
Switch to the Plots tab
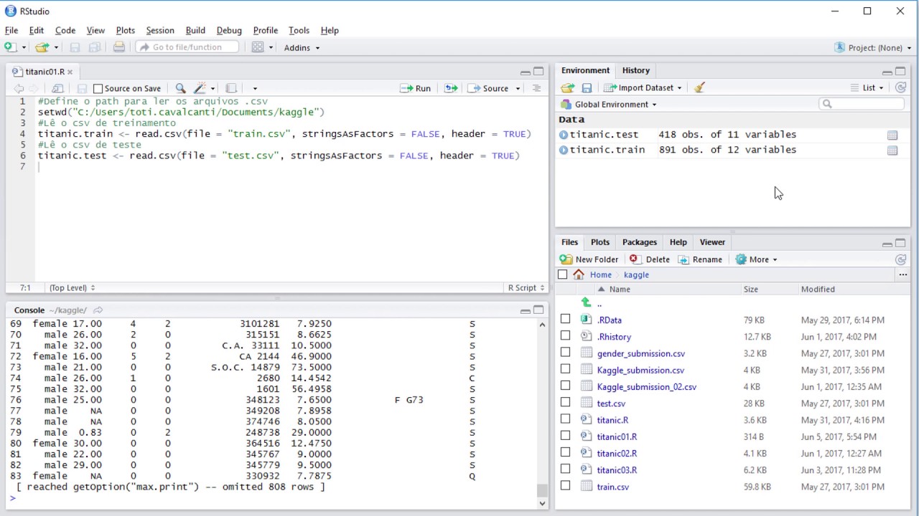(x=600, y=242)
